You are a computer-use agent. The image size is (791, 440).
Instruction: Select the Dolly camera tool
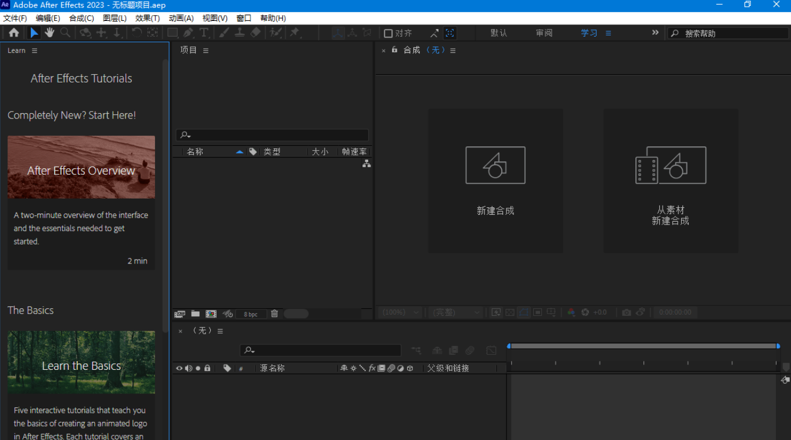point(117,33)
